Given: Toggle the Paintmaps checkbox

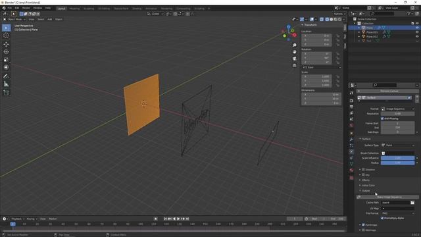Looking at the screenshot, I should (x=363, y=224).
